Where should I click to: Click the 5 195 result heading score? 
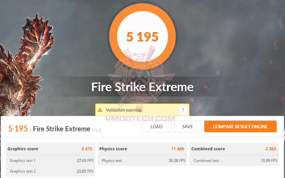point(18,129)
